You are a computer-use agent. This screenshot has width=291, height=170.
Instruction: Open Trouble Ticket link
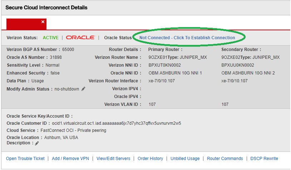click(x=25, y=159)
